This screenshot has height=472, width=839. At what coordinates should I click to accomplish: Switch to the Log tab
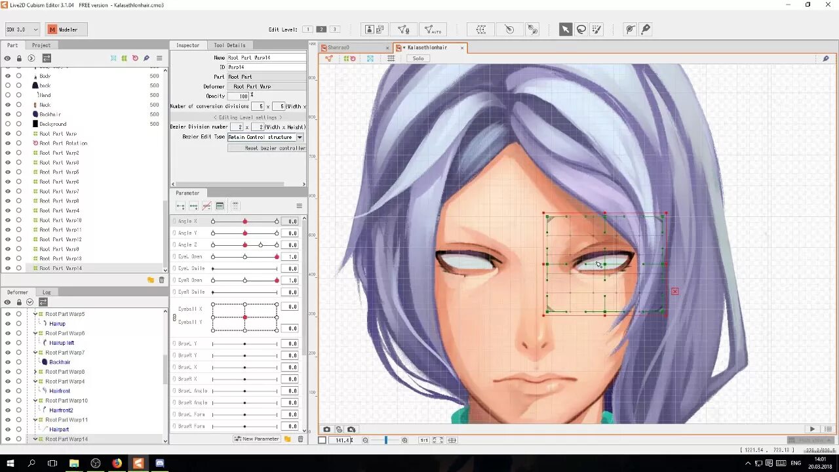47,292
